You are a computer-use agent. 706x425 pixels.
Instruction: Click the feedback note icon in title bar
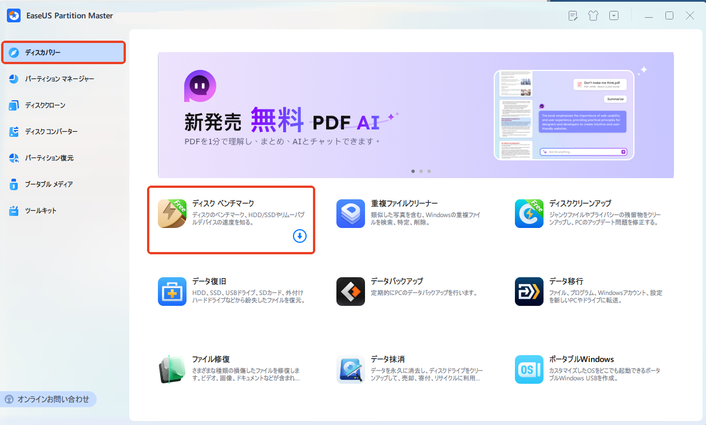[x=573, y=16]
